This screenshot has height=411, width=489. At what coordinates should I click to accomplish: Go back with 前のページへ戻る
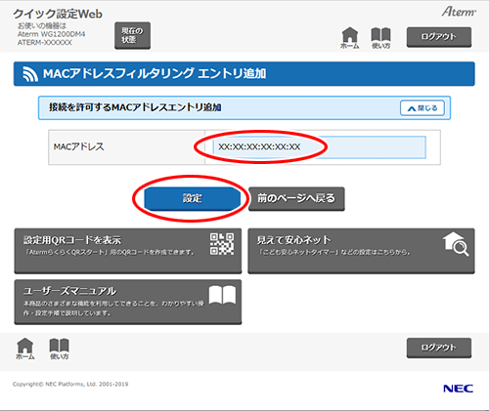tap(296, 198)
